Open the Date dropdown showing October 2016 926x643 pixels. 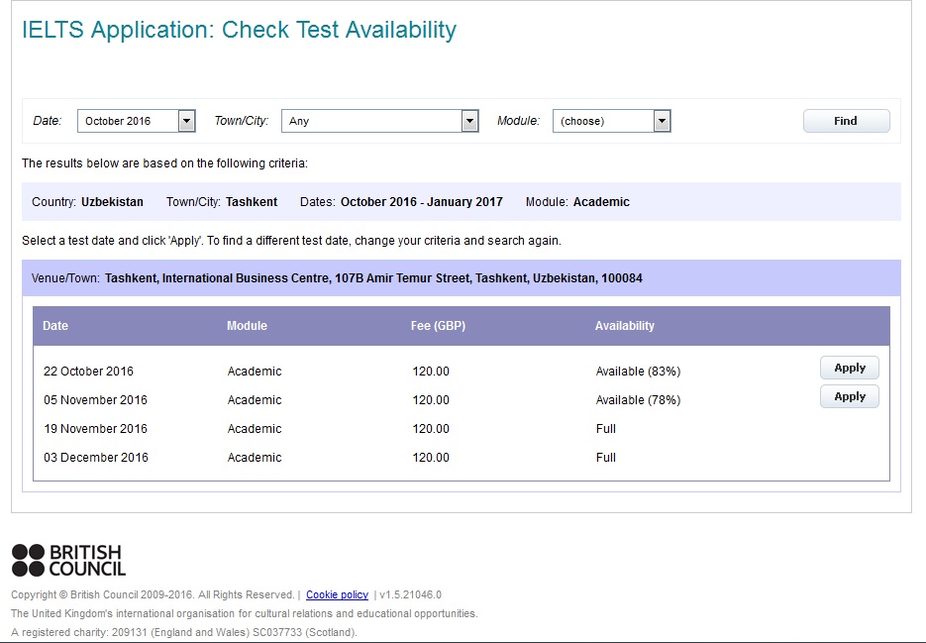[x=137, y=121]
